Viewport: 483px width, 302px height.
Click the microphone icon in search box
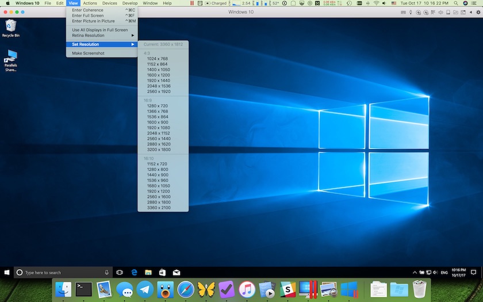106,273
